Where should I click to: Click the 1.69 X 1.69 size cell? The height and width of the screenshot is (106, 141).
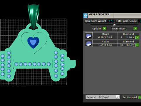click(x=105, y=45)
